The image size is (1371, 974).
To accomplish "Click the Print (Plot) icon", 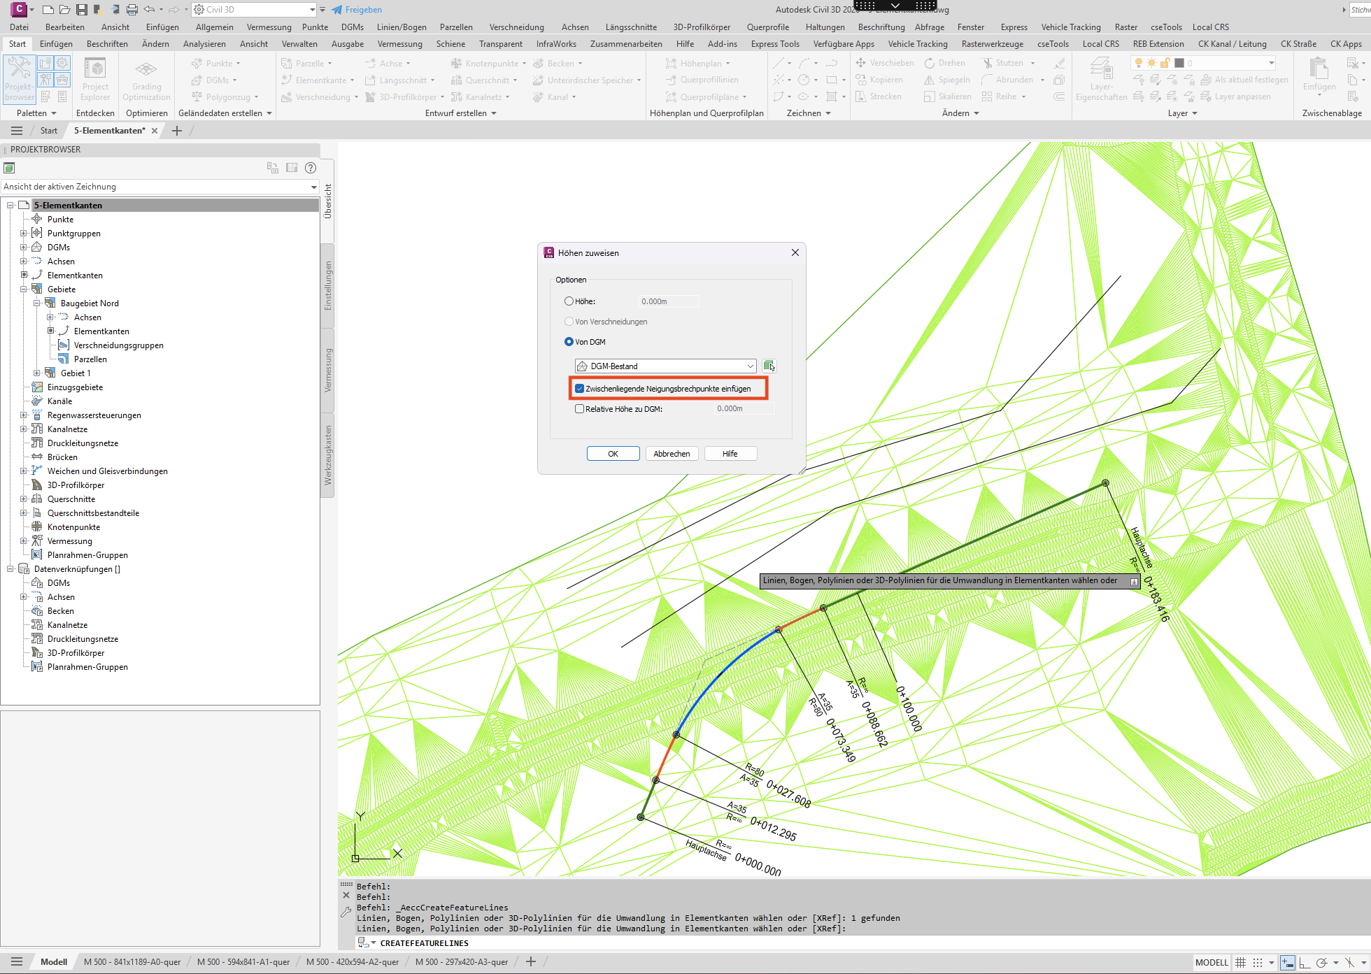I will tap(132, 10).
